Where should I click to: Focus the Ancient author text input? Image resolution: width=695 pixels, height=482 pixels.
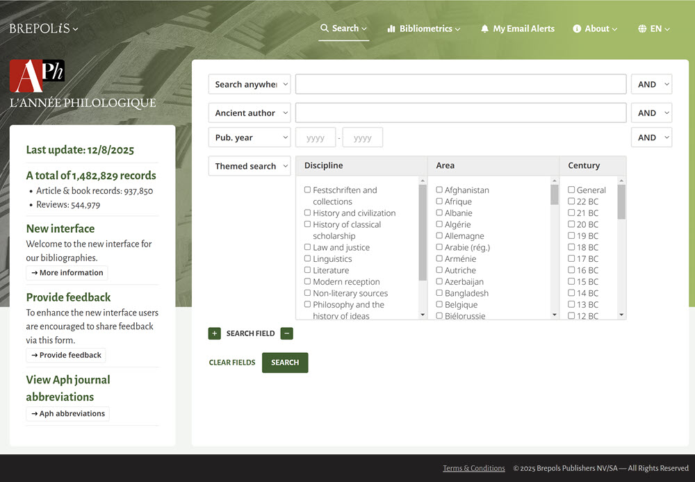click(x=460, y=113)
